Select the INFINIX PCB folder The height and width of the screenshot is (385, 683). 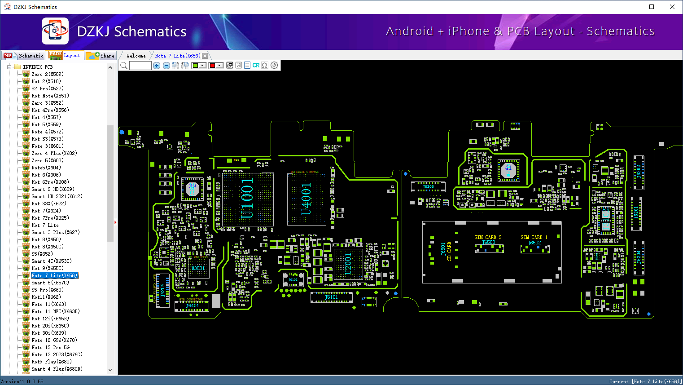[38, 67]
